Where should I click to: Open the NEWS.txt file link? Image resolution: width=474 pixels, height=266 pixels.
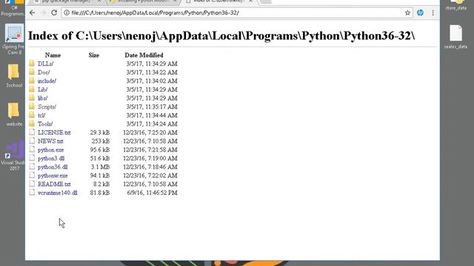tap(50, 141)
